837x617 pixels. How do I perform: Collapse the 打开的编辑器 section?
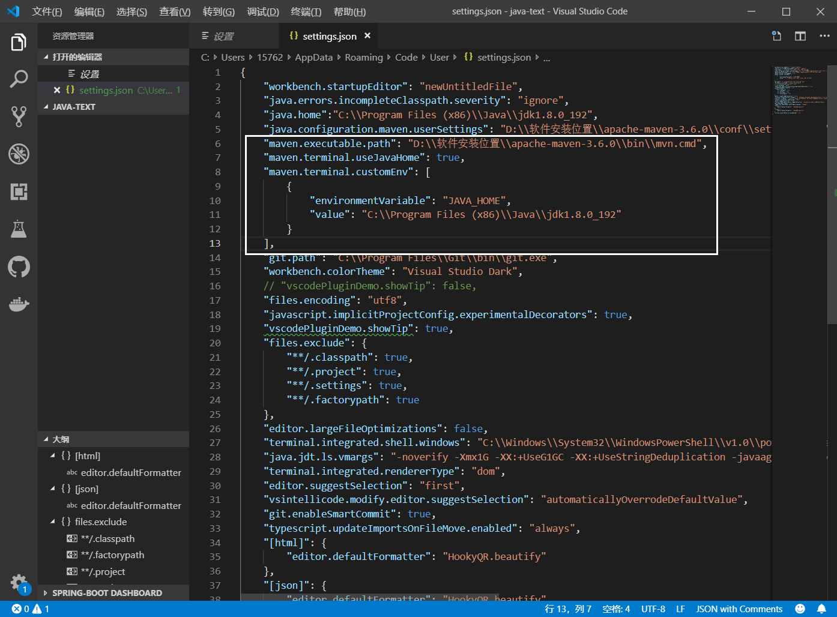113,57
